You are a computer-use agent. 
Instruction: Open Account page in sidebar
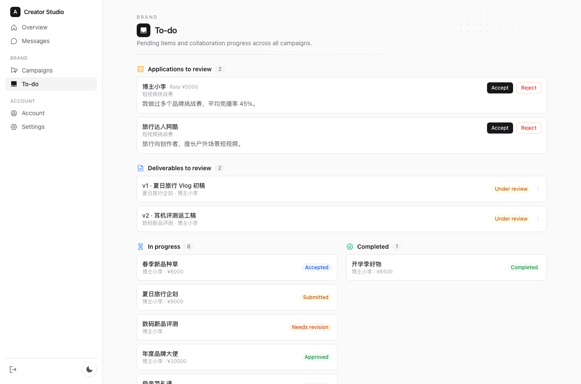51,113
